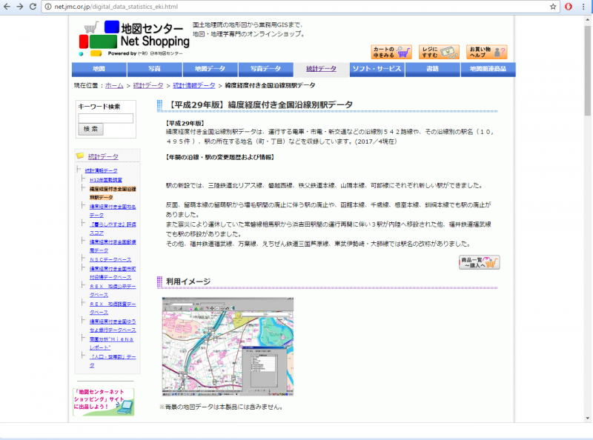Select the ソフト・サービス tab
593x440 pixels.
[x=377, y=69]
